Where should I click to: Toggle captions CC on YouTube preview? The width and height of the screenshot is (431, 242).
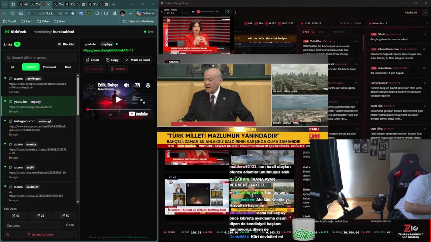pos(137,85)
